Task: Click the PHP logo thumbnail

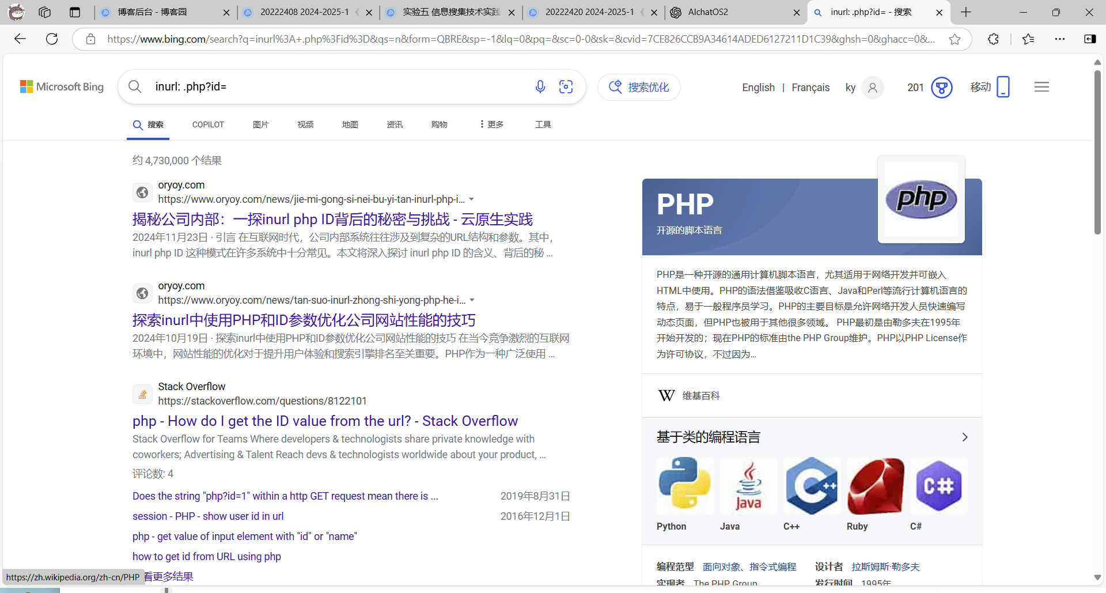Action: 921,199
